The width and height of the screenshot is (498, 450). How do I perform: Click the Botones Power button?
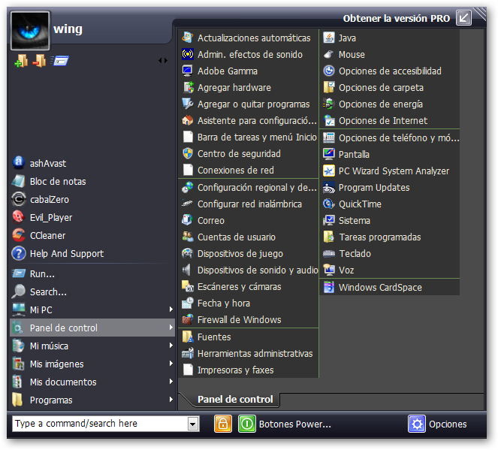point(294,424)
